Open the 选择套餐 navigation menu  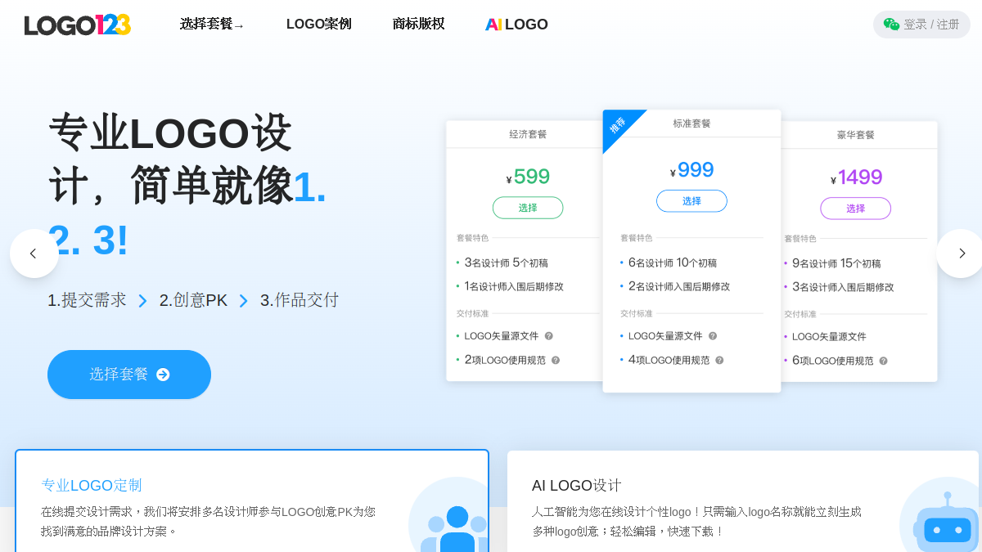[x=212, y=25]
